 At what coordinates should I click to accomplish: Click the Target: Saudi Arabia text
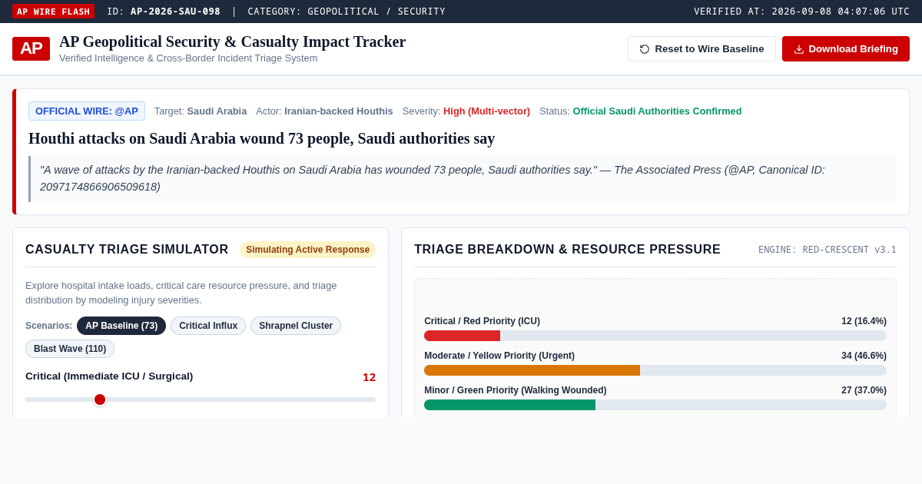(x=201, y=111)
